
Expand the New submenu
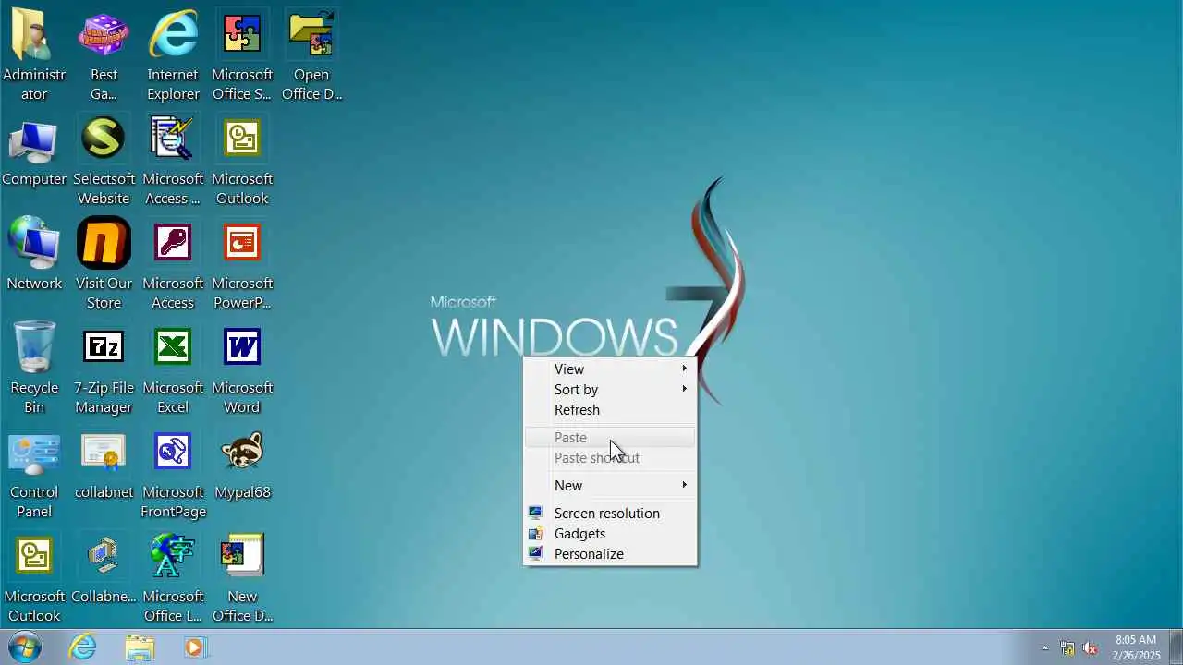pyautogui.click(x=610, y=485)
